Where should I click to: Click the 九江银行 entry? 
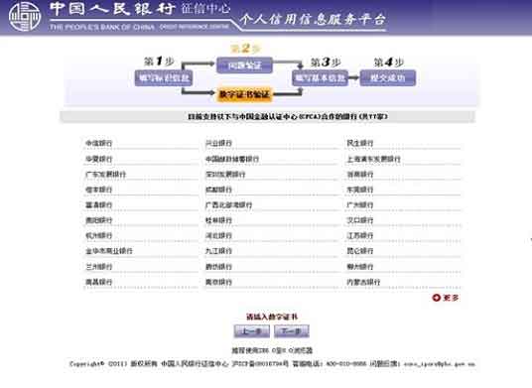[x=218, y=251]
